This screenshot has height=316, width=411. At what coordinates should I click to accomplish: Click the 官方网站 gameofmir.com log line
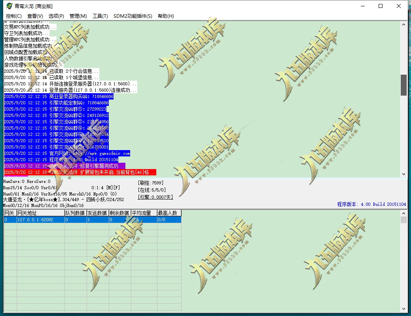(67, 153)
